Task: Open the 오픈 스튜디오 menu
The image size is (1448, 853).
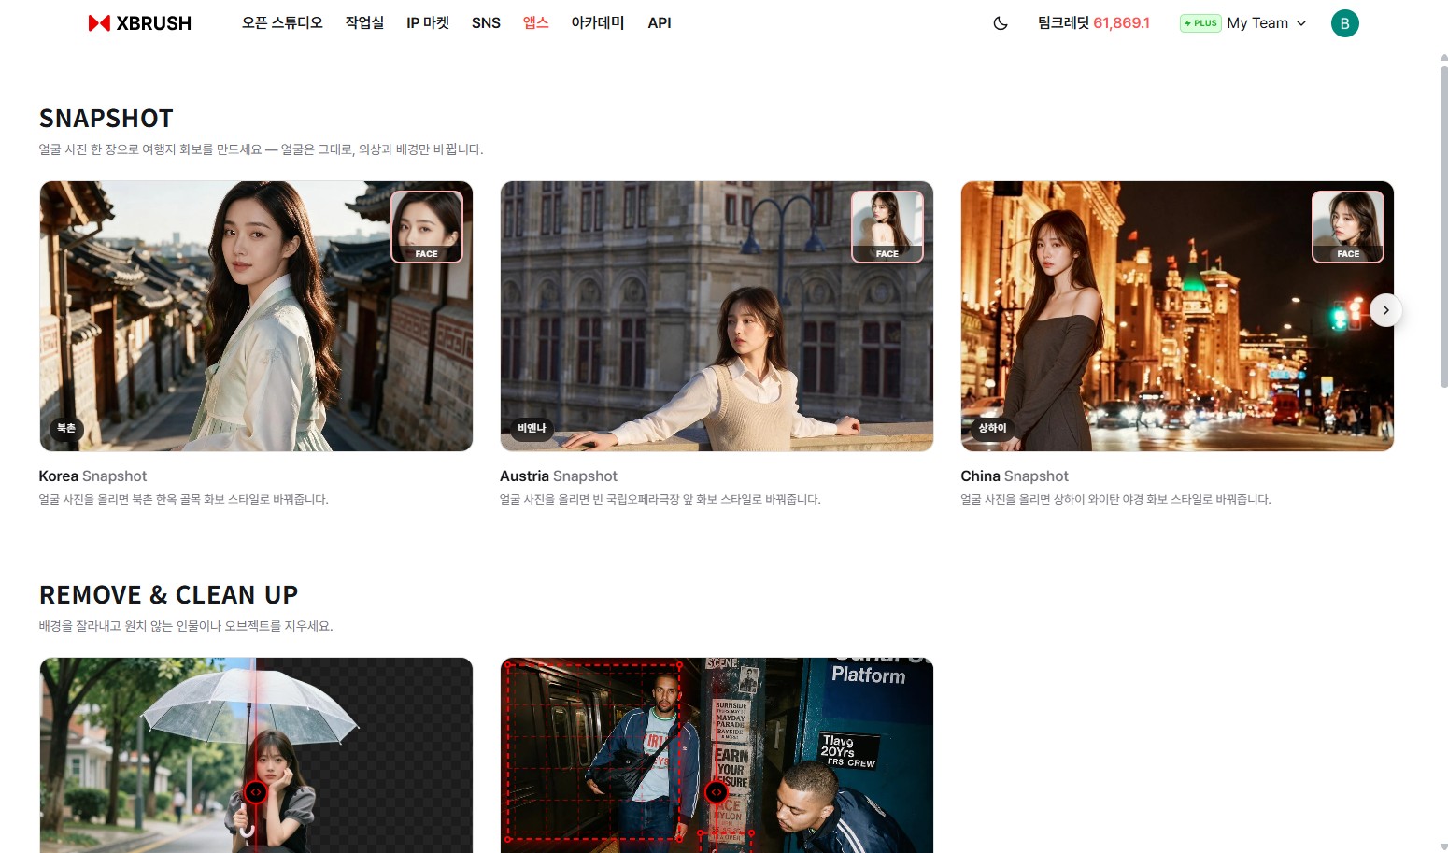Action: 282,22
